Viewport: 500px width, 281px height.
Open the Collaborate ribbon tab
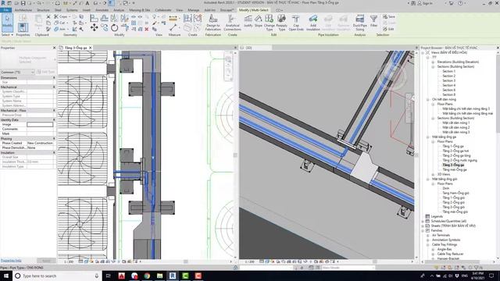pyautogui.click(x=163, y=10)
